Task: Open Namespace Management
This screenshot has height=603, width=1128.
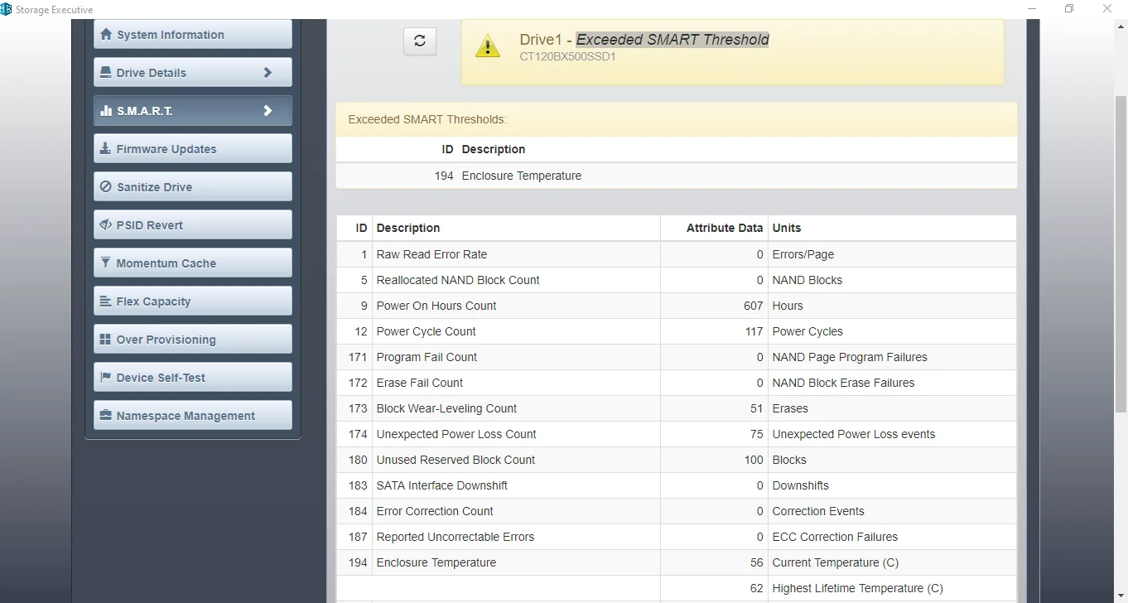Action: click(x=193, y=416)
